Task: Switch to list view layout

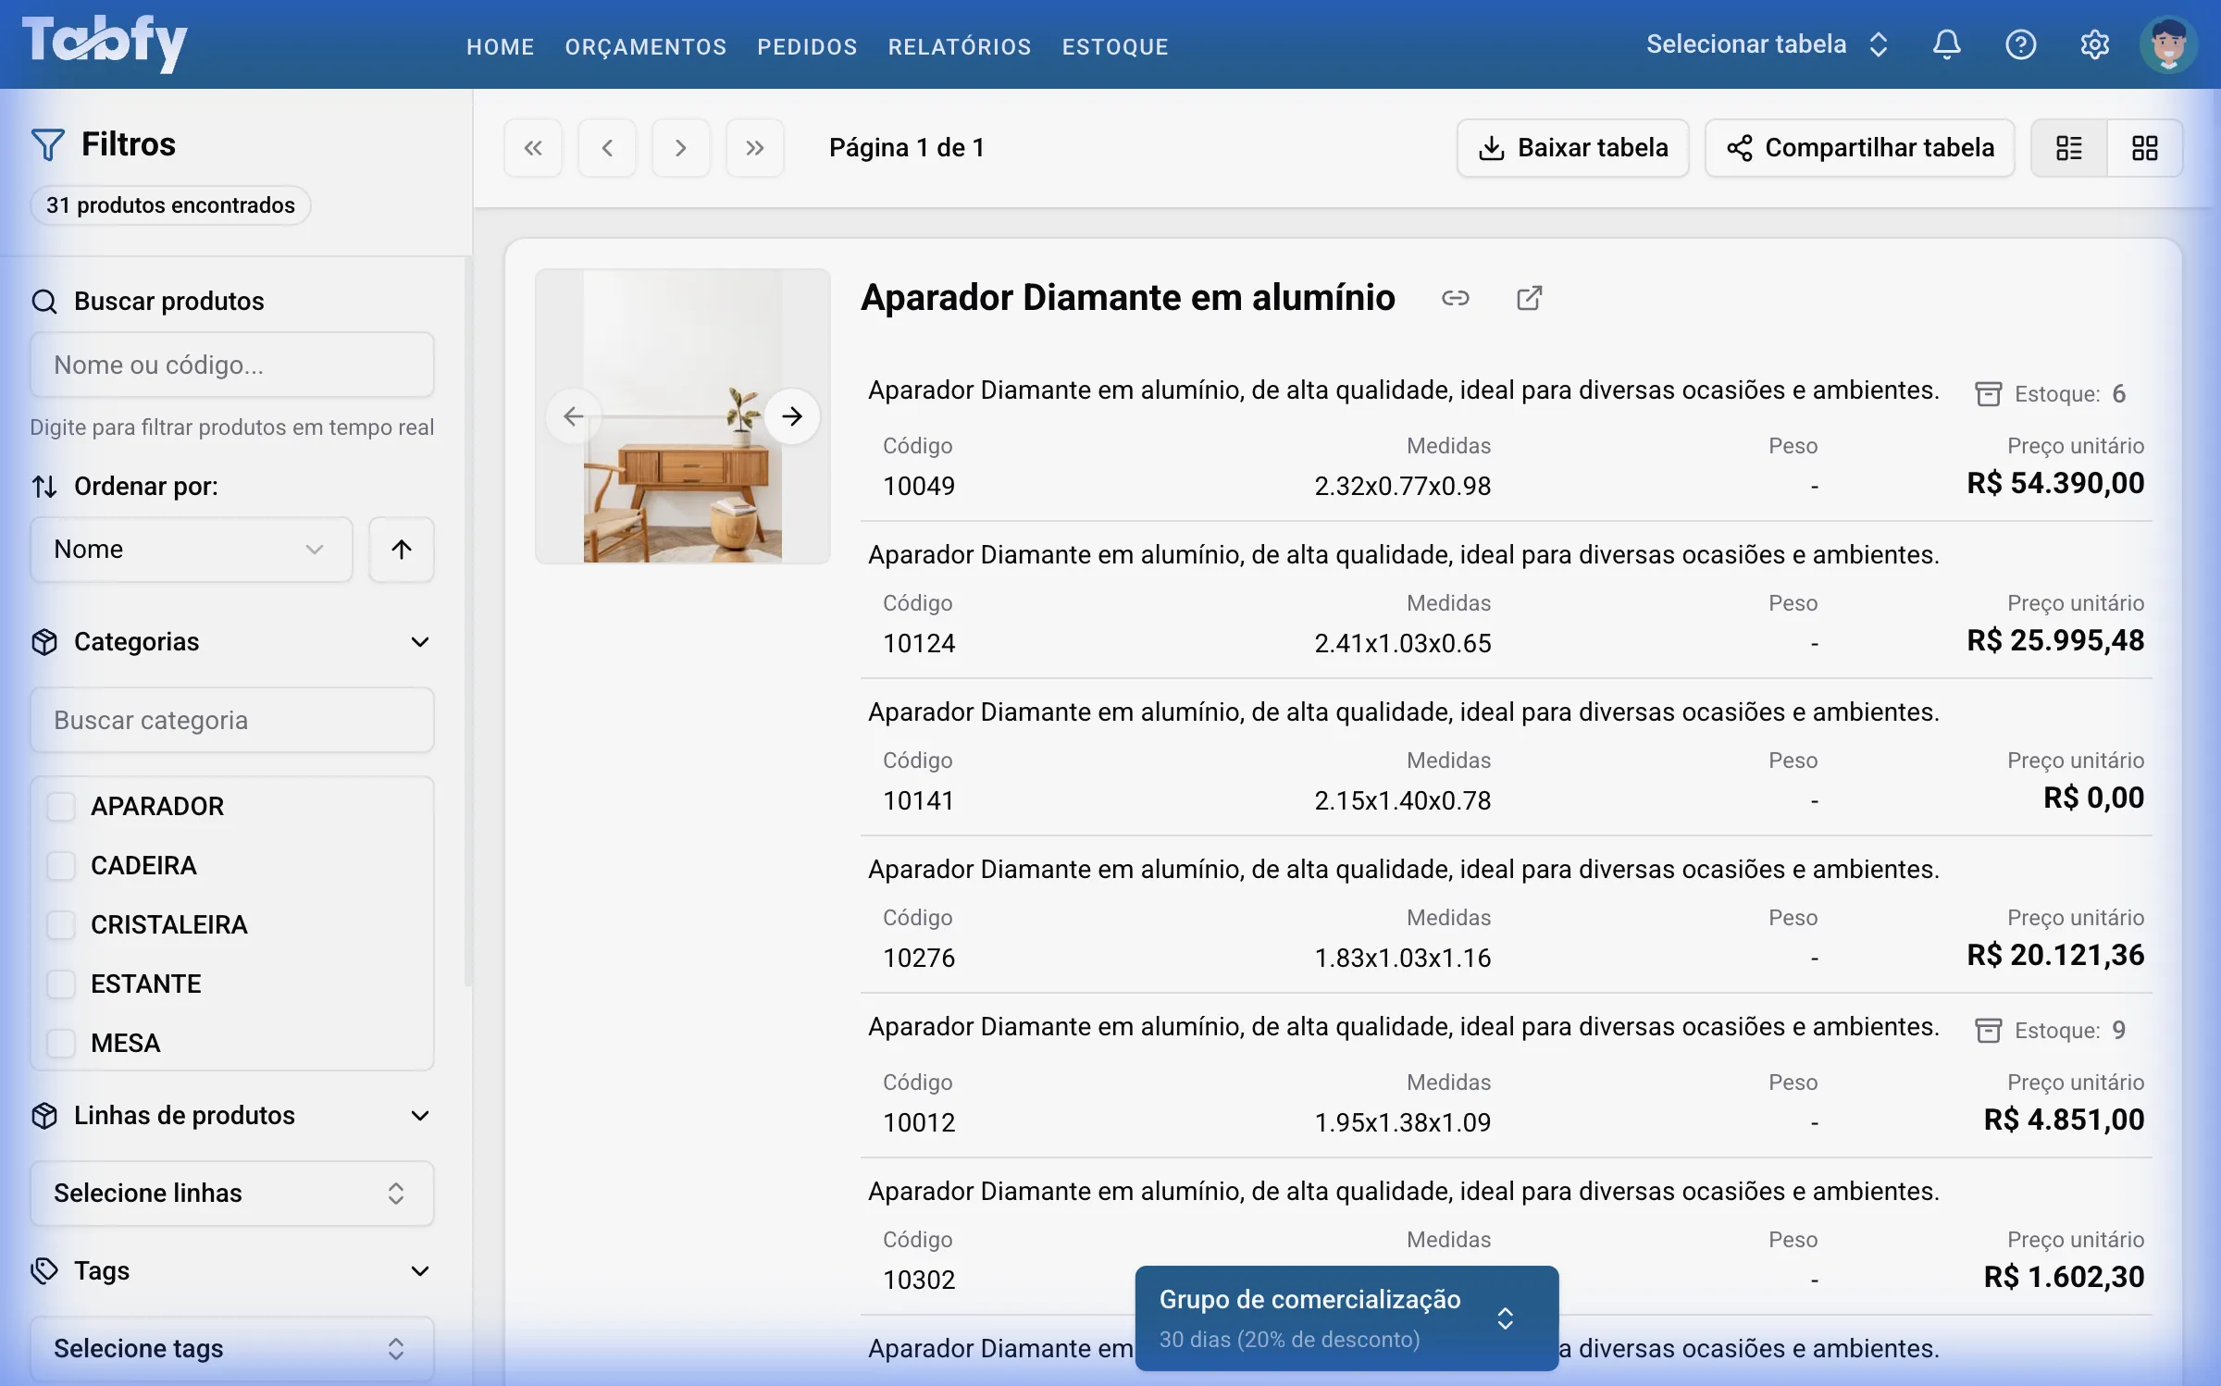Action: point(2068,147)
